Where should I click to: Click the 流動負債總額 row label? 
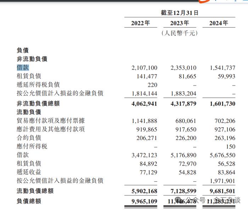(x=35, y=191)
